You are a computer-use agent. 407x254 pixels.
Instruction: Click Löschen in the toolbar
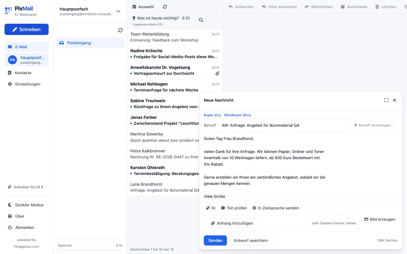386,7
